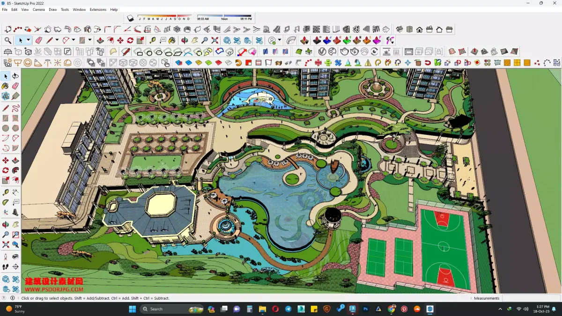The width and height of the screenshot is (562, 316).
Task: Open Telegram from the taskbar
Action: 288,309
